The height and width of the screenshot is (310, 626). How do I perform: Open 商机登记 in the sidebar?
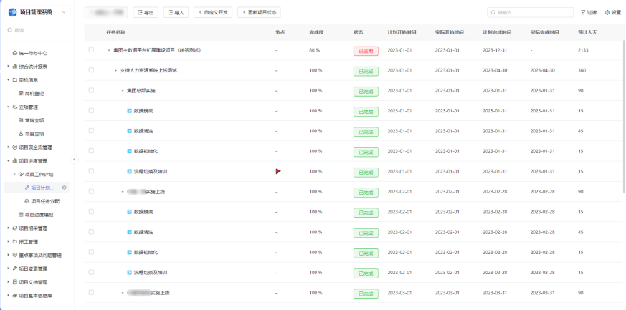(x=34, y=93)
